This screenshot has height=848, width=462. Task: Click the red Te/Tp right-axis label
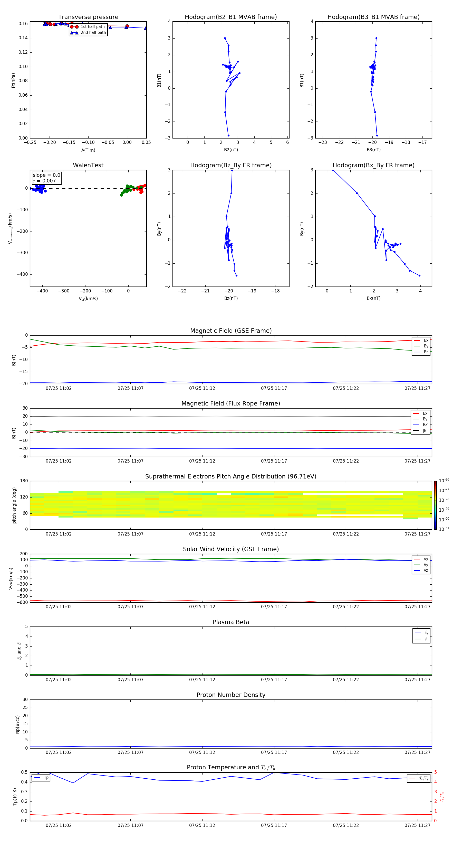click(x=442, y=797)
